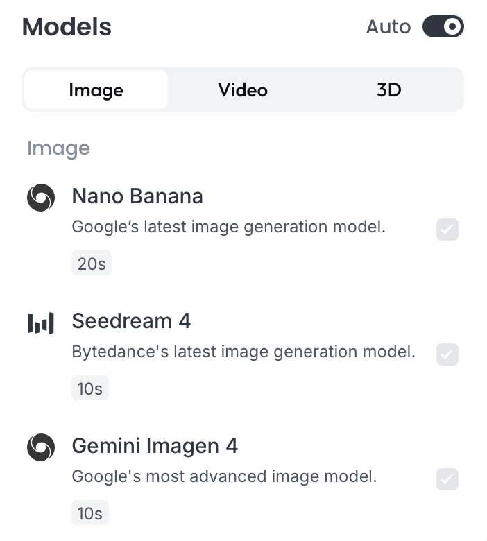Click Seedream 4's 10s time badge
Viewport: 487px width, 541px height.
pyautogui.click(x=90, y=388)
